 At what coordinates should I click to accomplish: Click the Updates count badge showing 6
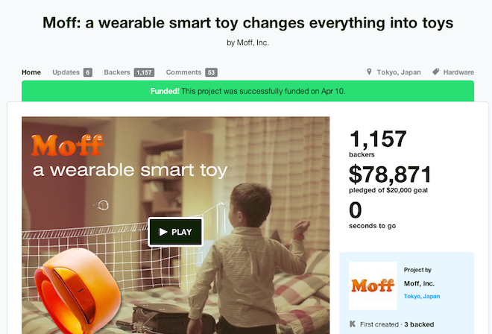[x=88, y=72]
